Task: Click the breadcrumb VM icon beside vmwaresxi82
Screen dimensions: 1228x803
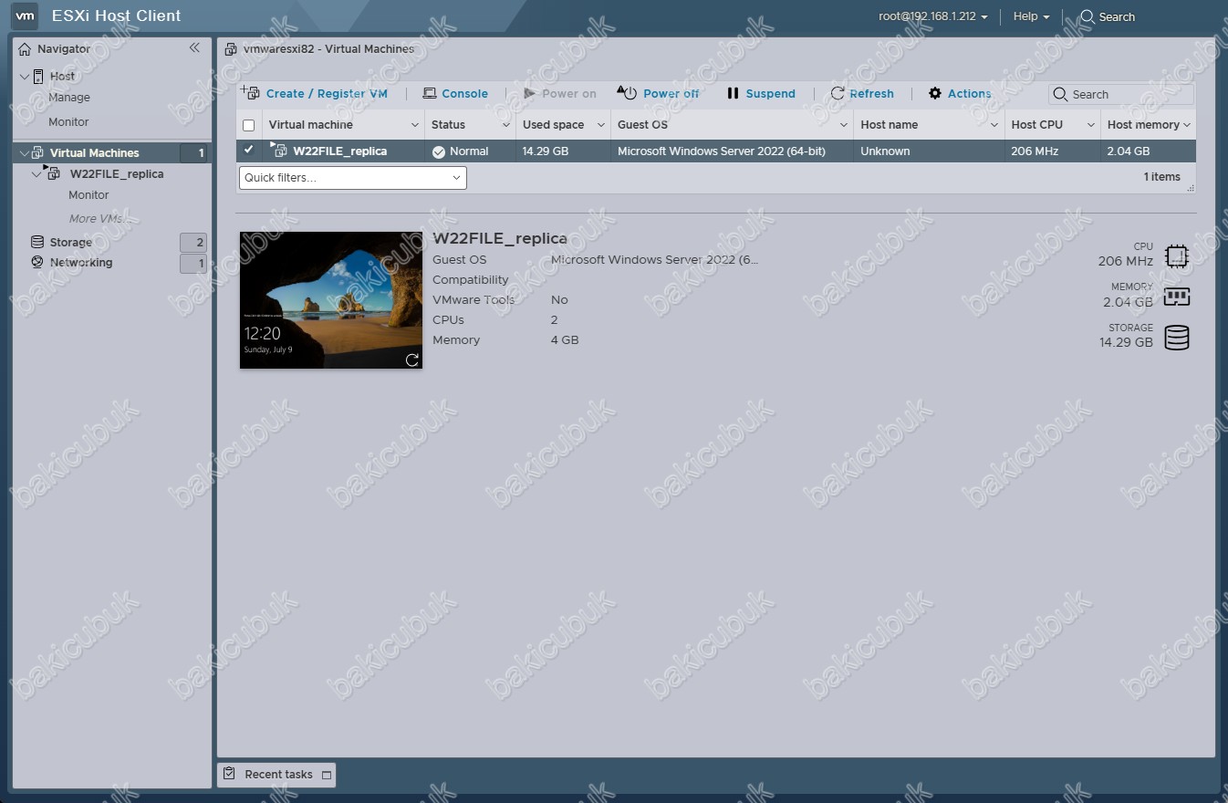Action: pyautogui.click(x=231, y=49)
